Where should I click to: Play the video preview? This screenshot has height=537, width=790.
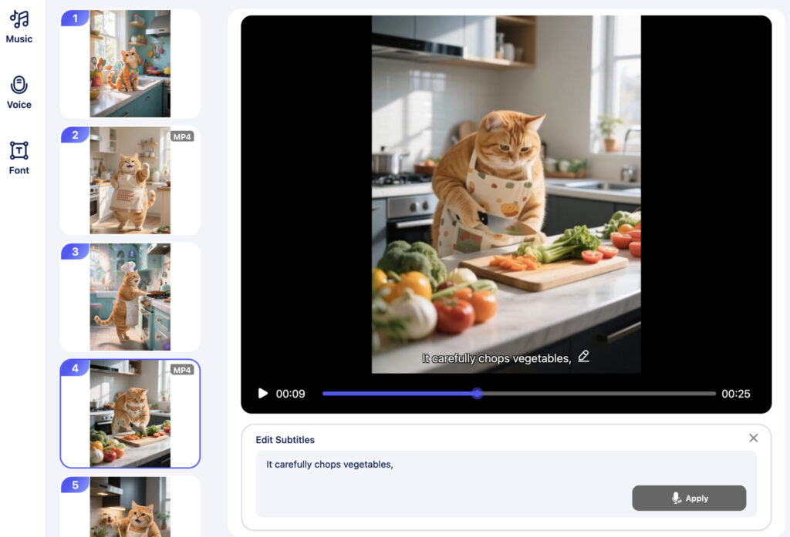click(x=263, y=394)
